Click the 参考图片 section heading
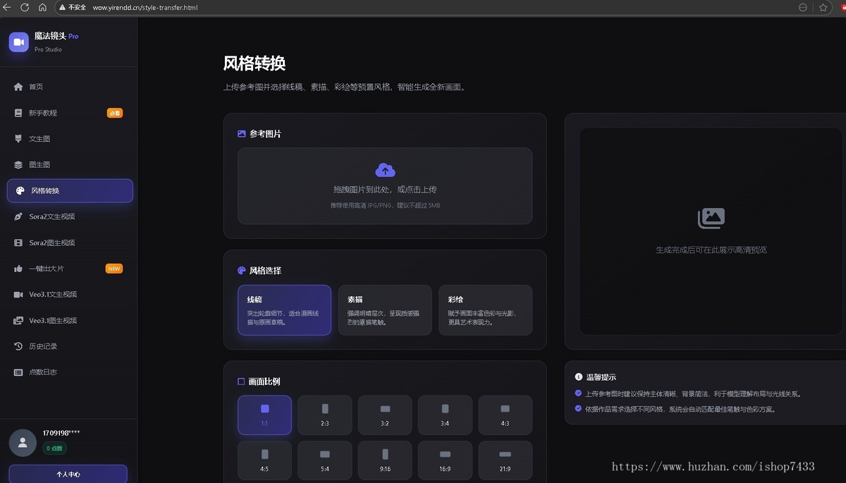This screenshot has width=846, height=483. (265, 134)
